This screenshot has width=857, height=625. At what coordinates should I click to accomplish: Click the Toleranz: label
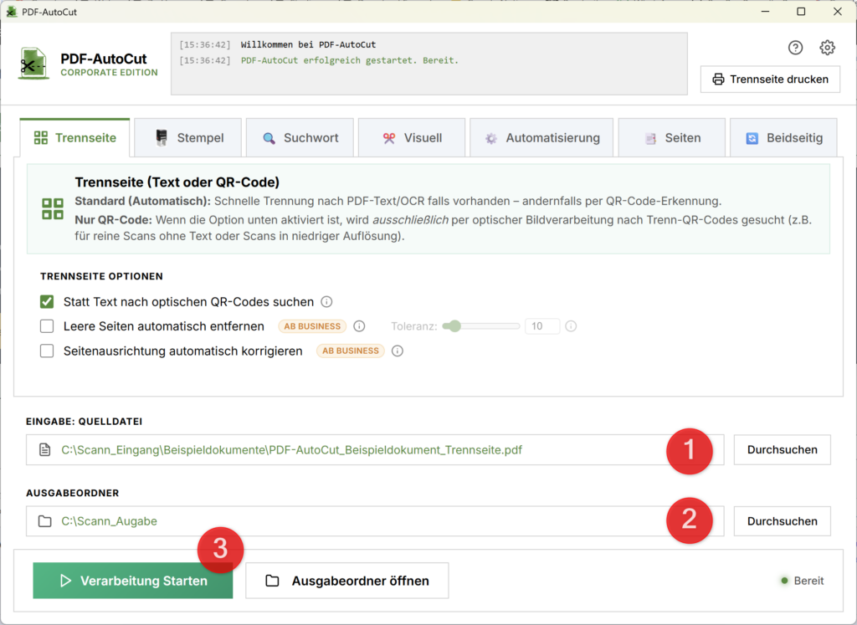pyautogui.click(x=414, y=326)
